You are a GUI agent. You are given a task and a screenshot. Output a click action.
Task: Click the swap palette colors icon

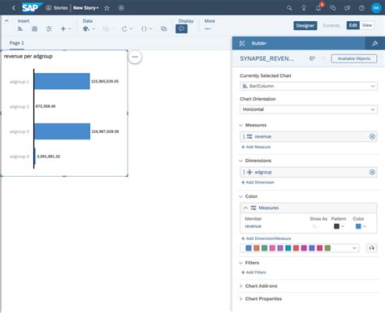tap(372, 248)
